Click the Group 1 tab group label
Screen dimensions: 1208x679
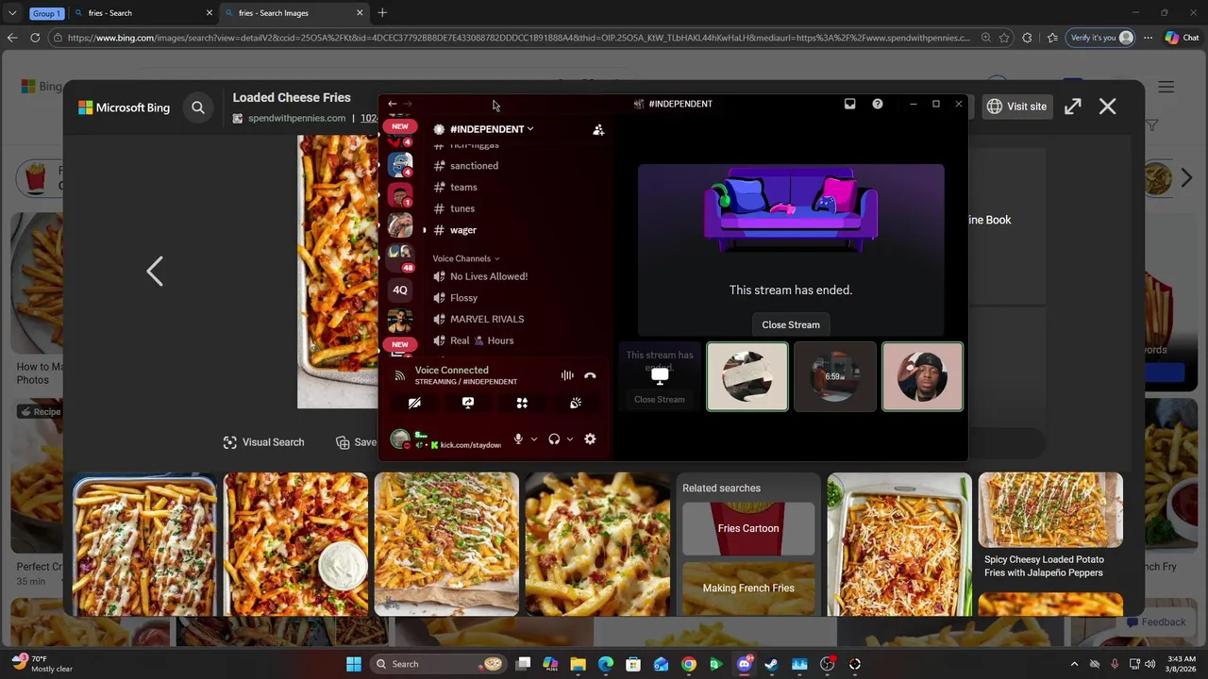(45, 13)
